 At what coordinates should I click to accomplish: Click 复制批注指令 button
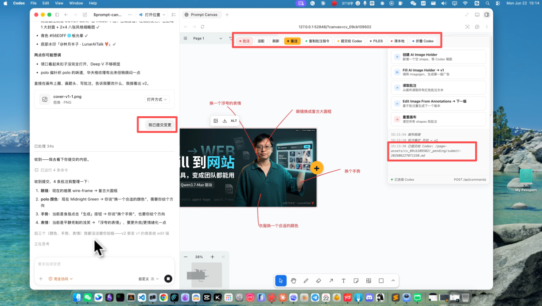click(x=318, y=41)
